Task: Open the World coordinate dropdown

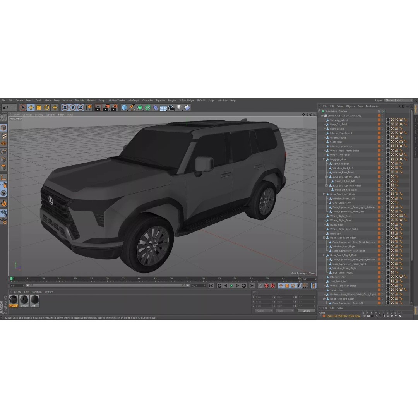Action: [x=264, y=311]
